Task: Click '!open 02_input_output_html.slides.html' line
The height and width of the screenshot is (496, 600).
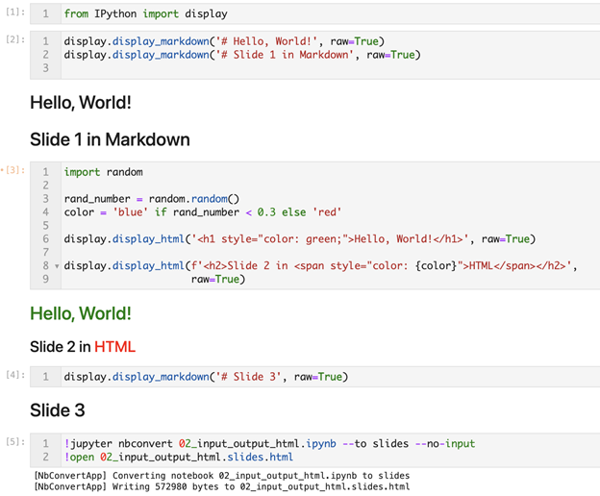Action: [x=179, y=457]
